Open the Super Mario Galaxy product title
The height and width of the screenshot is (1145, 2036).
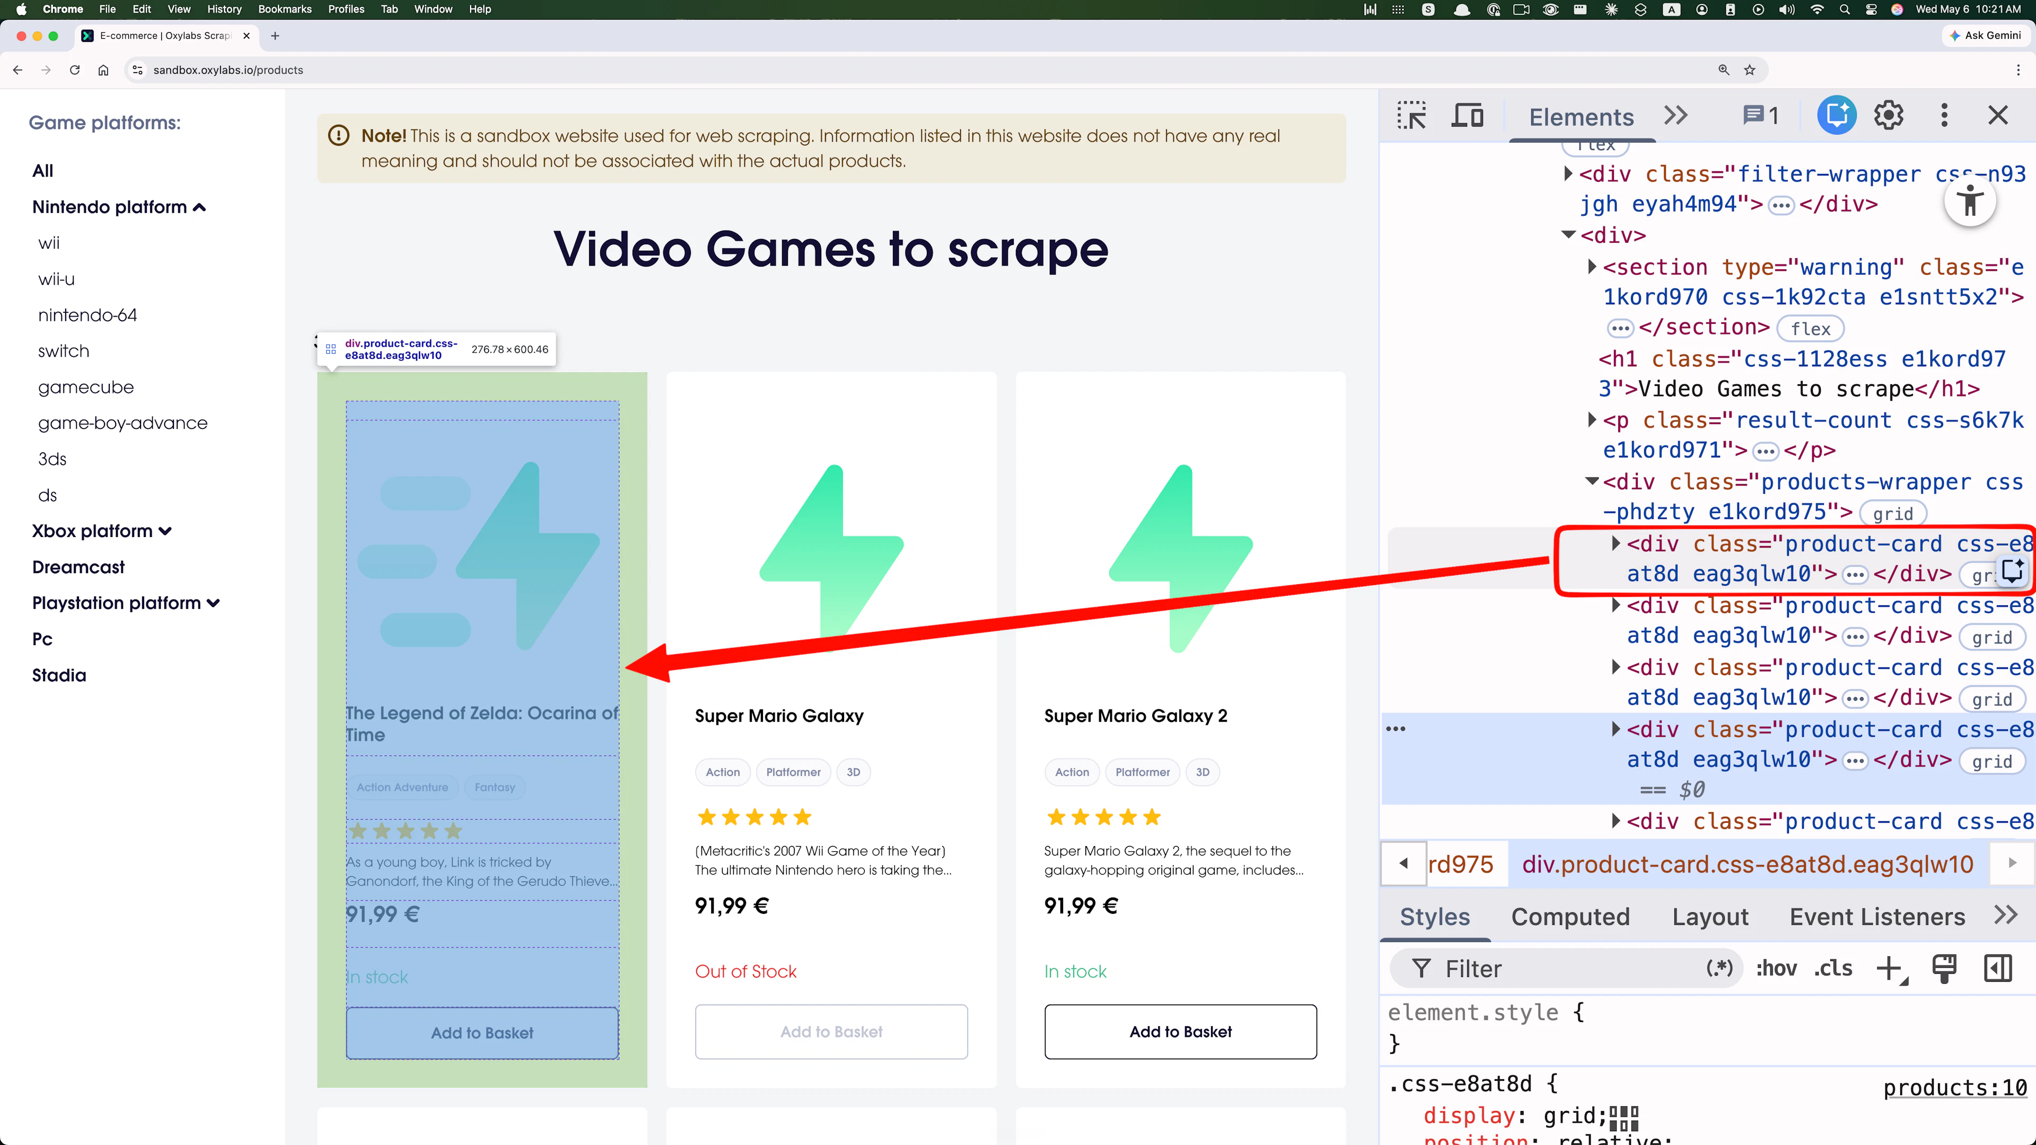(x=779, y=716)
